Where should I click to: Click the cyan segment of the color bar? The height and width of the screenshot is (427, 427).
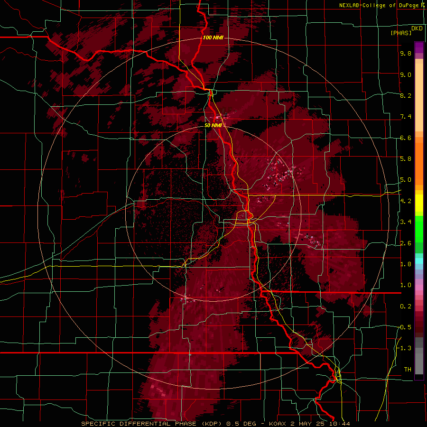coord(419,261)
